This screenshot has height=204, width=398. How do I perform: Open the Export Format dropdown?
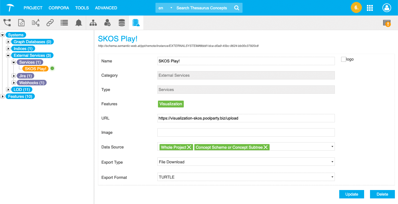point(246,177)
